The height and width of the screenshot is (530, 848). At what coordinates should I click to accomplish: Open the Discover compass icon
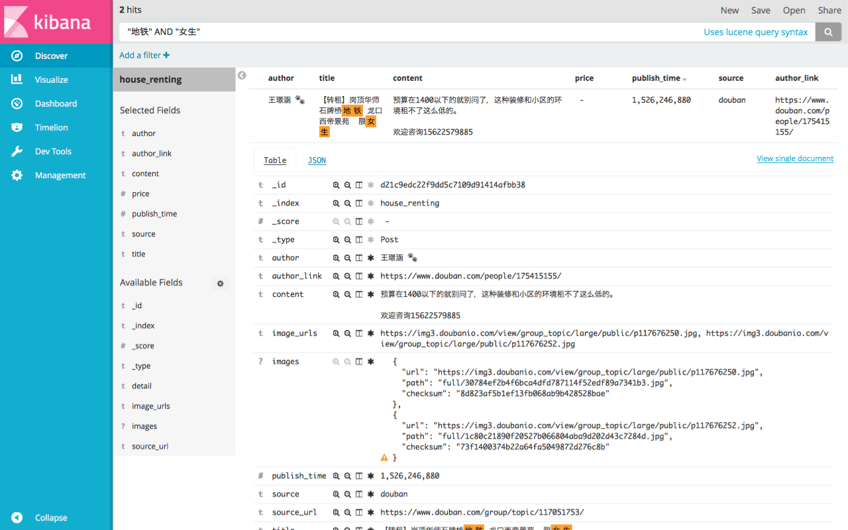click(17, 56)
